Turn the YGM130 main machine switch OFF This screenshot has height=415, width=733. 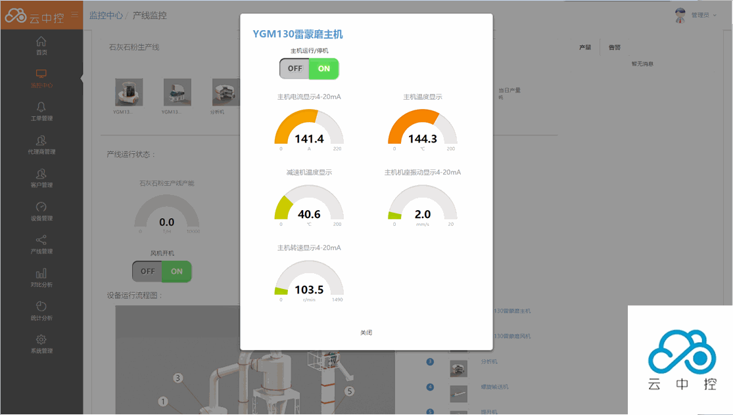(294, 68)
